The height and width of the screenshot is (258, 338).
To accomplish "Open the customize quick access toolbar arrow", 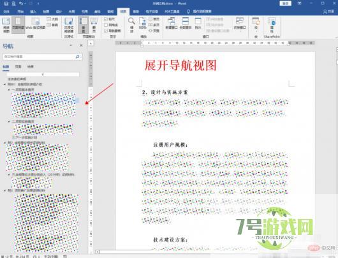I will (38, 3).
